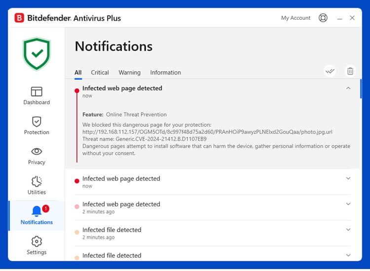Select the Notifications bell icon
370x271 pixels.
coord(37,211)
